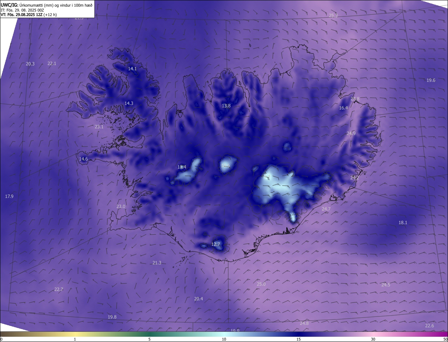Click the 22.7 value label
448x342 pixels.
coord(59,290)
